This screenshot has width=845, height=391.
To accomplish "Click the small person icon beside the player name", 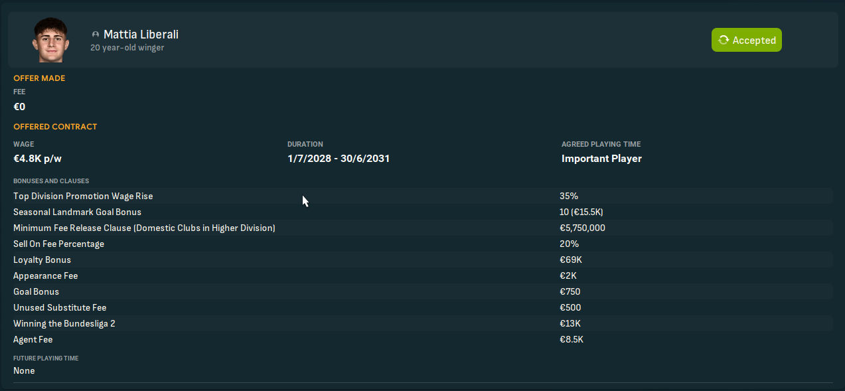I will coord(96,35).
